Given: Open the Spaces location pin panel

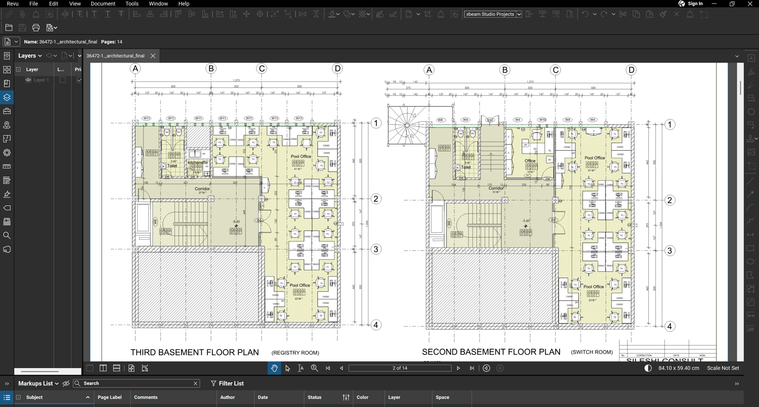Looking at the screenshot, I should pos(7,125).
